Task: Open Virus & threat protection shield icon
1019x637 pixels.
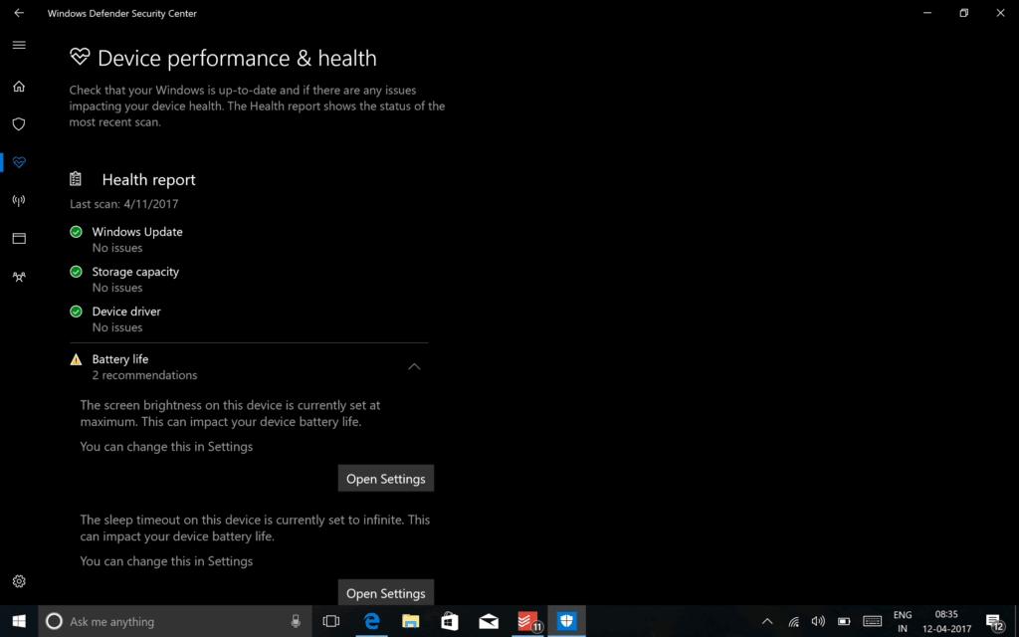Action: pyautogui.click(x=19, y=124)
